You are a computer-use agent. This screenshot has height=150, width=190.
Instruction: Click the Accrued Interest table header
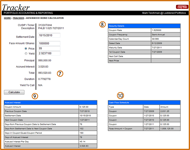51,103
